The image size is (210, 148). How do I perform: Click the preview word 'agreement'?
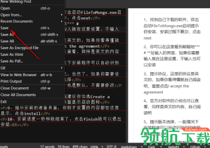(153, 92)
